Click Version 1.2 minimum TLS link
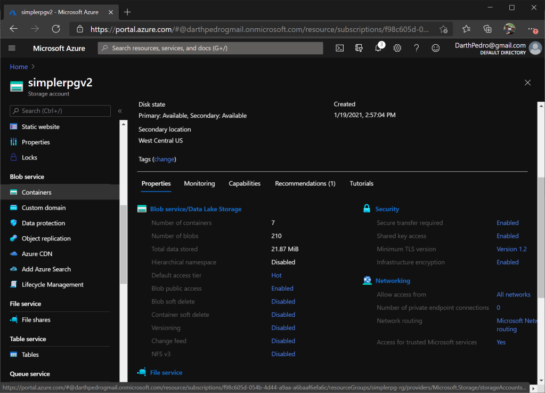Screen dimensions: 545x393 click(511, 249)
